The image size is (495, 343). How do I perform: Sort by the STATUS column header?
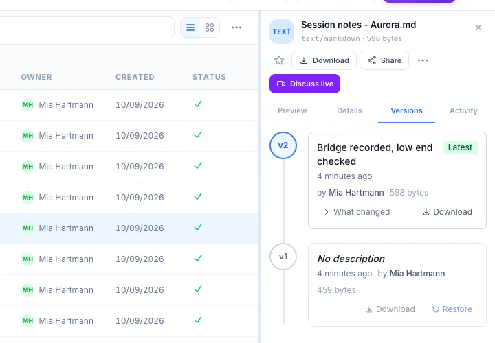(x=209, y=77)
